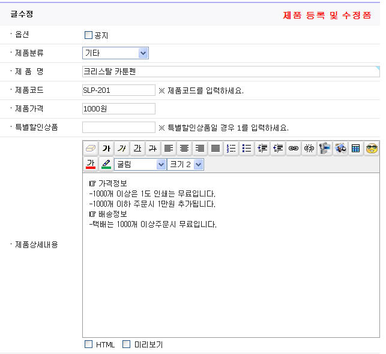Expand the 굴림 font dropdown
Image resolution: width=386 pixels, height=354 pixels.
(140, 164)
